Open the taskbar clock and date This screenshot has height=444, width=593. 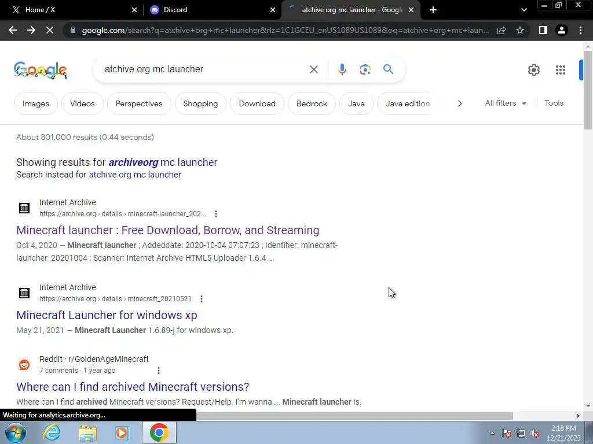(563, 433)
